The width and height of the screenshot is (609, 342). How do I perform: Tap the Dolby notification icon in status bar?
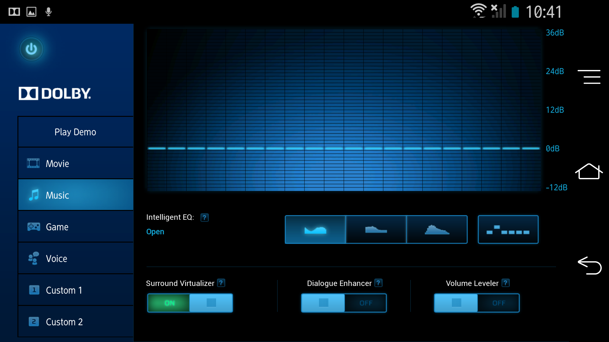tap(14, 12)
